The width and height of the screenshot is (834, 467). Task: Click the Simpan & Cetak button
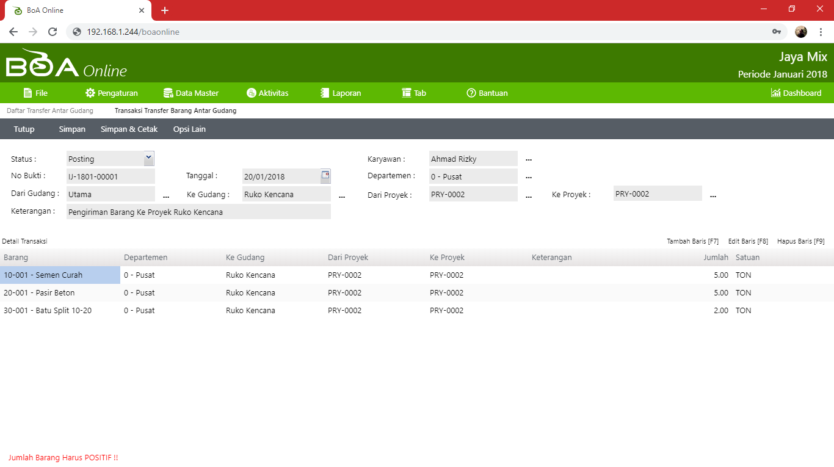pos(129,129)
